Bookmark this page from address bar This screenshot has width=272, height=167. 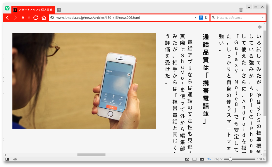click(206, 18)
